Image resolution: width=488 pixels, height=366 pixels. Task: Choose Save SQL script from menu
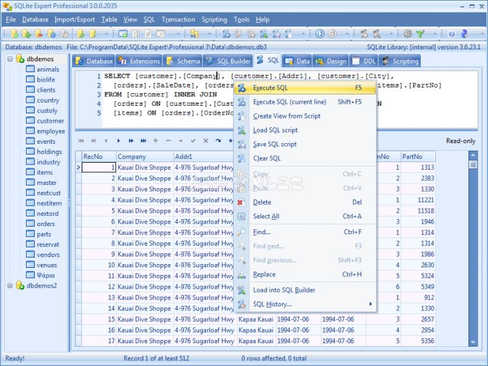(305, 144)
